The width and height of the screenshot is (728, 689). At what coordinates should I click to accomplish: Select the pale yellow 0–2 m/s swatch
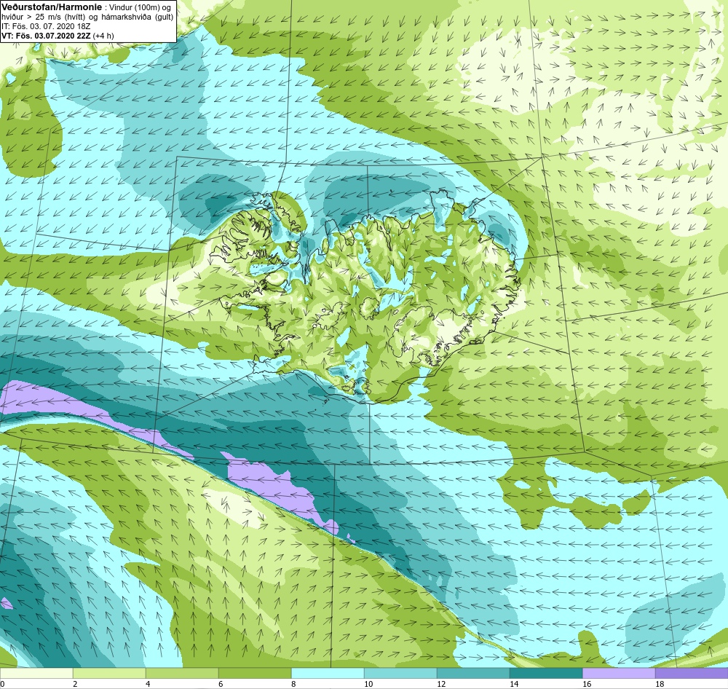36,673
